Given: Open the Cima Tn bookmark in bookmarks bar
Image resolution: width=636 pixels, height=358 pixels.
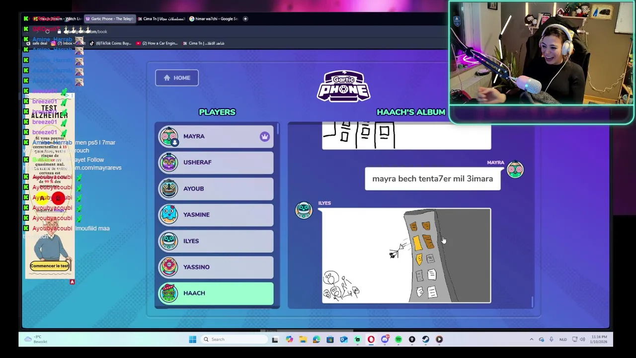Looking at the screenshot, I should pos(203,43).
